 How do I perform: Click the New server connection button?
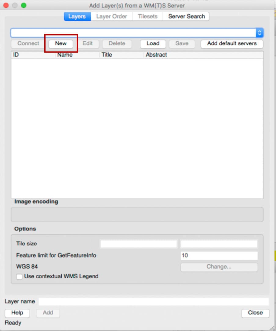tap(60, 44)
